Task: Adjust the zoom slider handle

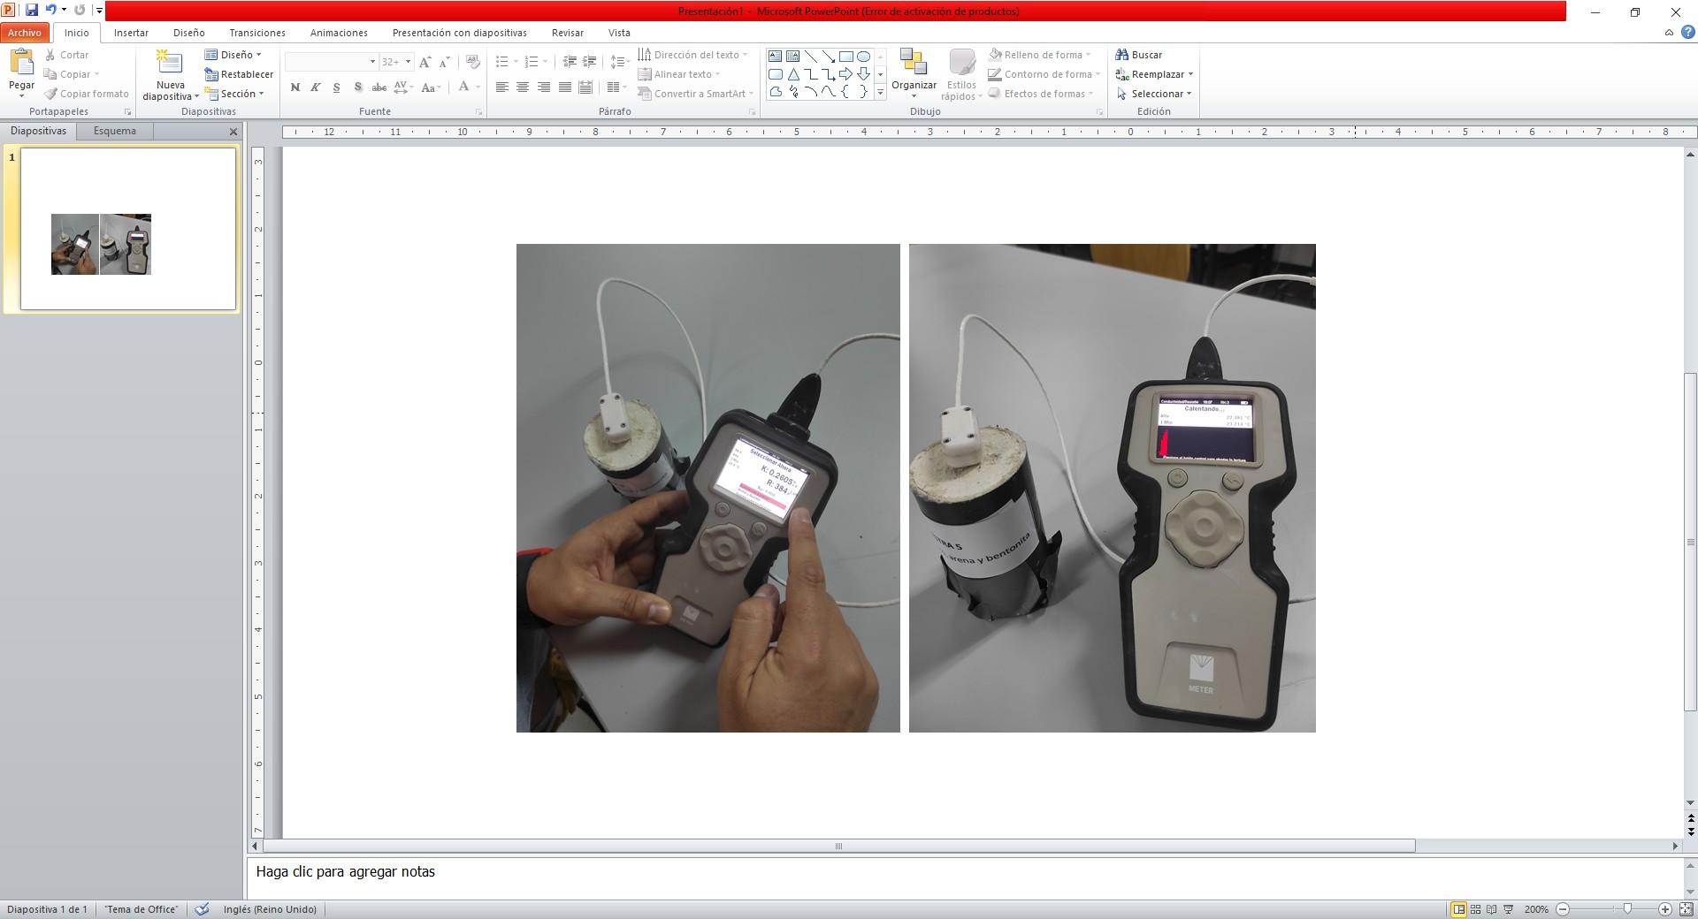Action: pyautogui.click(x=1627, y=909)
